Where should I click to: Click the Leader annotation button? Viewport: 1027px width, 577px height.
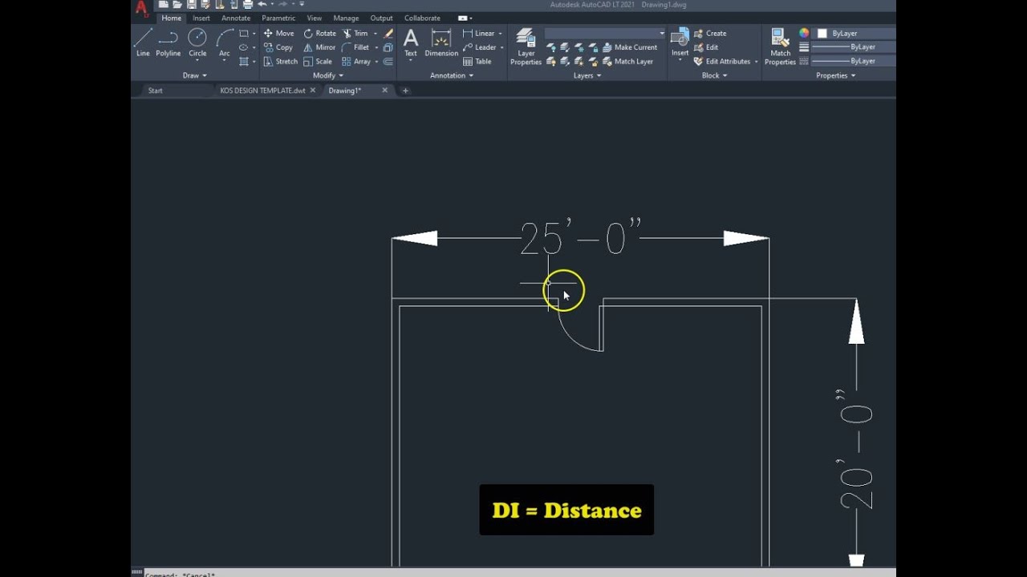[x=480, y=47]
